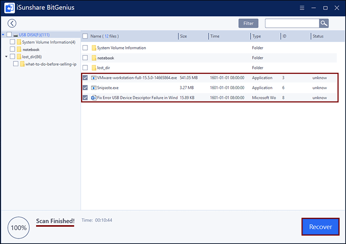Toggle the select-all checkbox beside Name header

85,36
